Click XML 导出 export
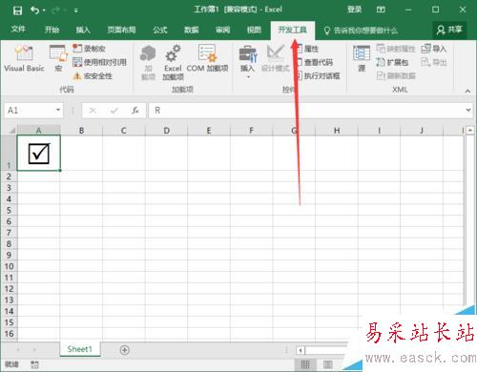The image size is (477, 372). point(434,62)
